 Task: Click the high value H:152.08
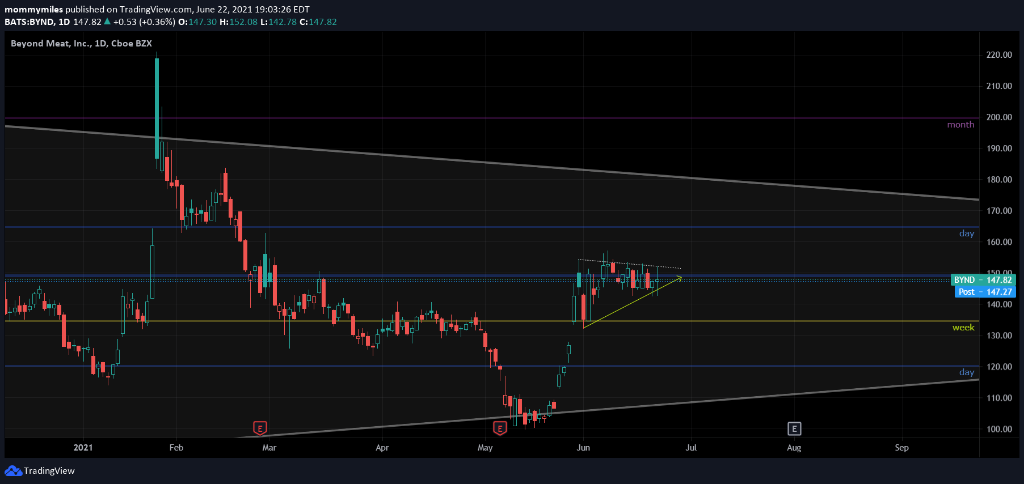pyautogui.click(x=238, y=22)
